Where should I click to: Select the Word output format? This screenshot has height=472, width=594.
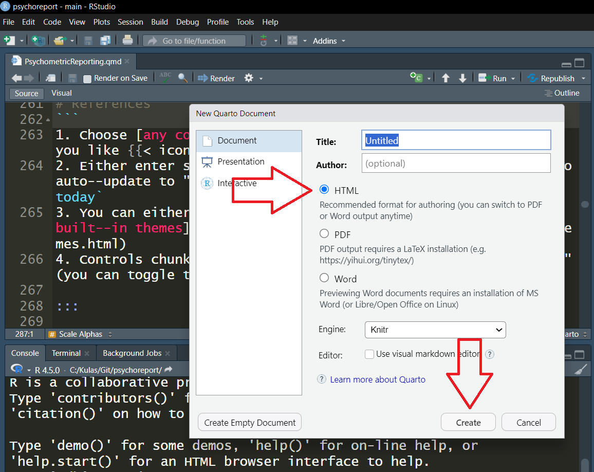324,278
